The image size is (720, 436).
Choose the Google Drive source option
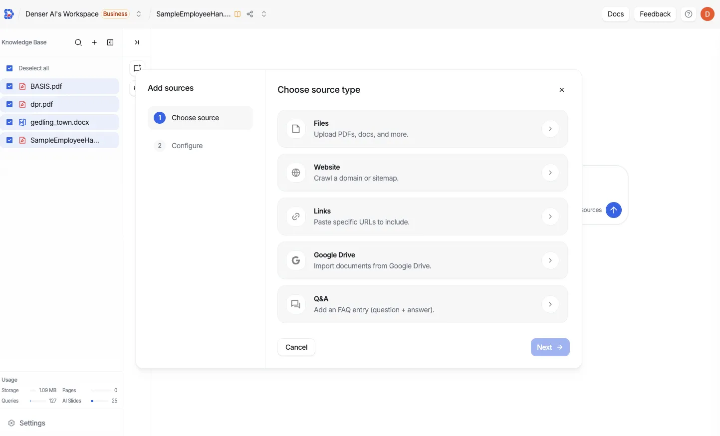click(422, 260)
